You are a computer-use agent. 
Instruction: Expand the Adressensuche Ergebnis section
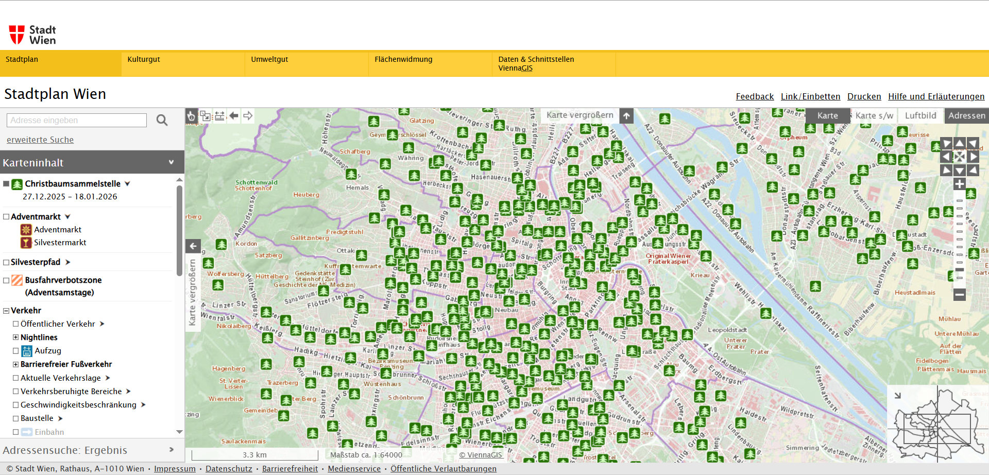[x=171, y=450]
